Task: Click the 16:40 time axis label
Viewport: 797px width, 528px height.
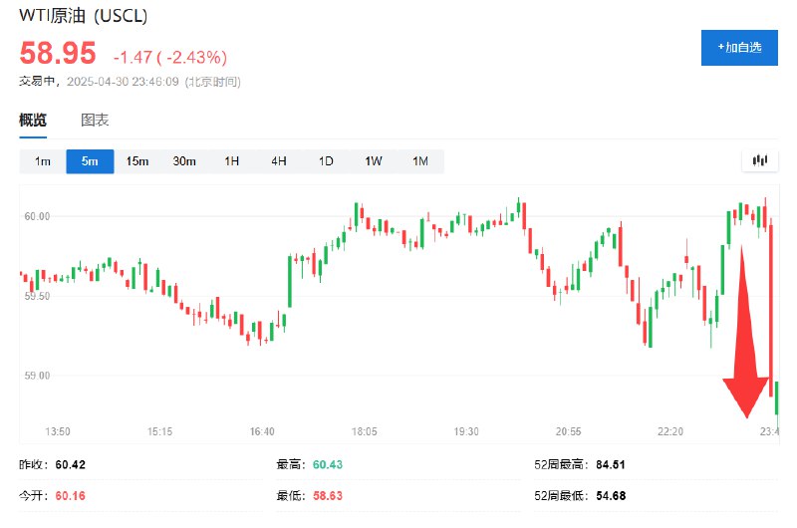Action: pos(262,431)
